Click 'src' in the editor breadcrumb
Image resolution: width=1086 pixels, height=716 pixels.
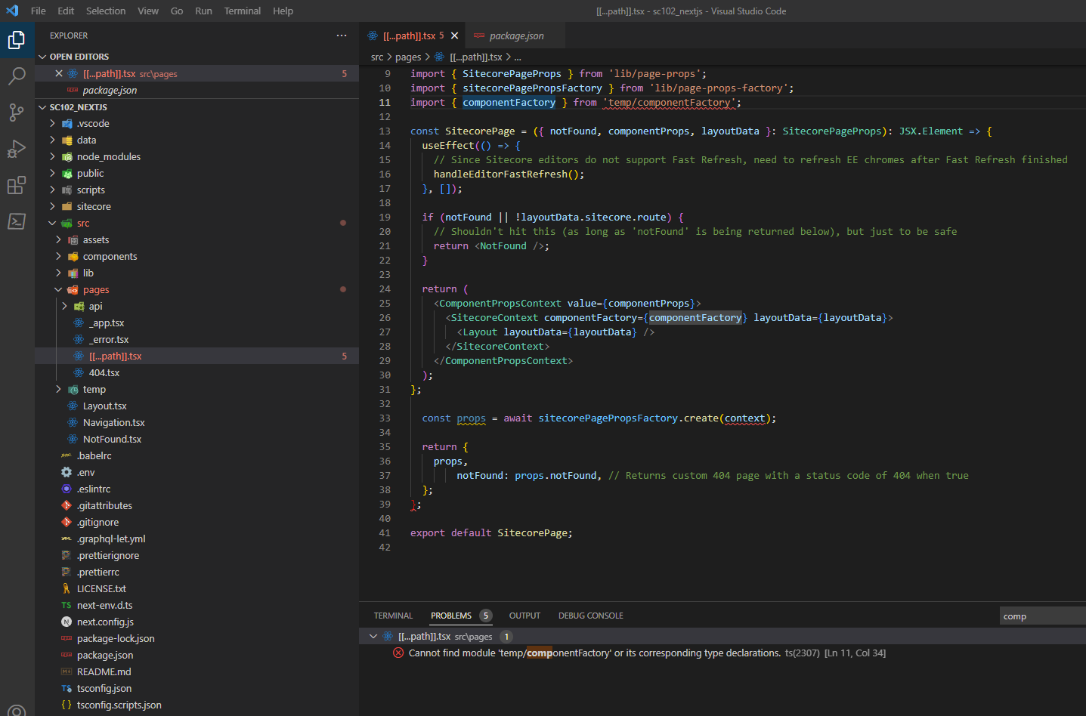point(377,57)
